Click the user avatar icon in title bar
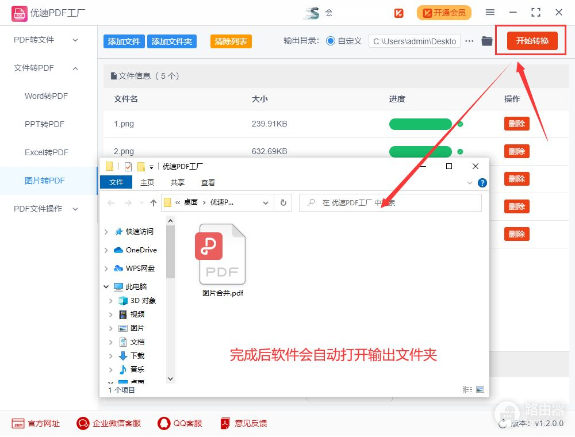Screen dimensions: 575x437 (x=312, y=13)
